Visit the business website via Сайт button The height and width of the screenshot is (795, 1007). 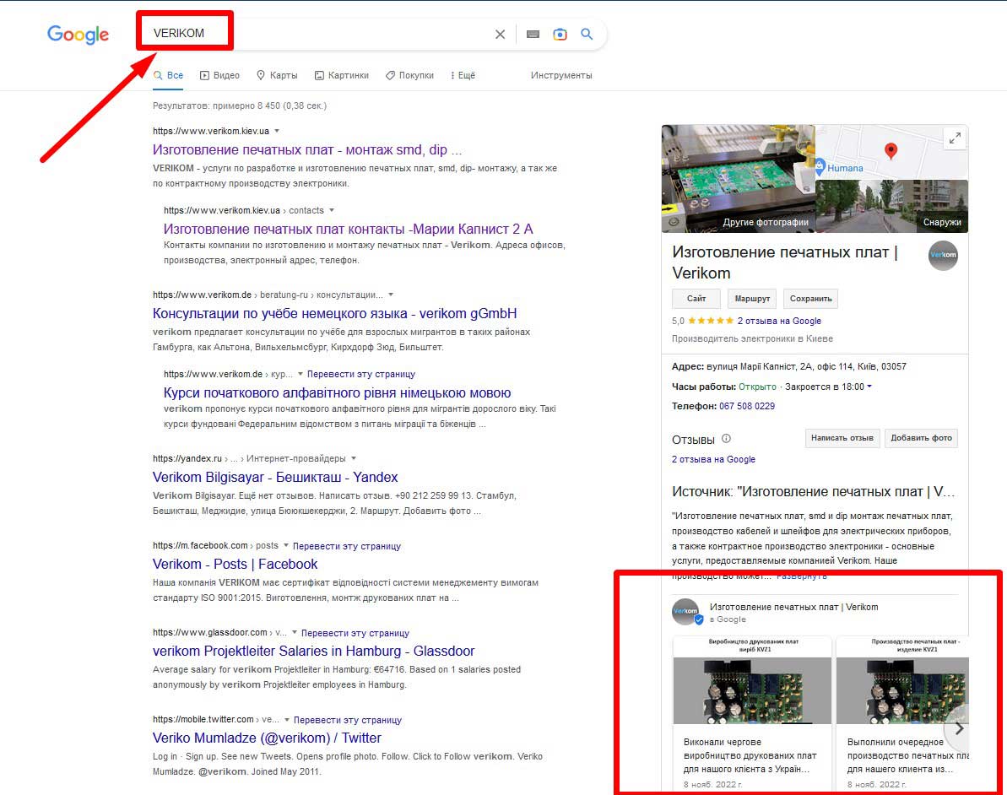[696, 299]
